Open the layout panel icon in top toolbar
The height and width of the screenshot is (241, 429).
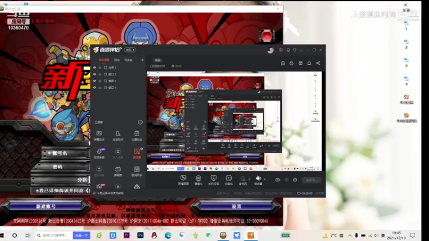tap(283, 63)
